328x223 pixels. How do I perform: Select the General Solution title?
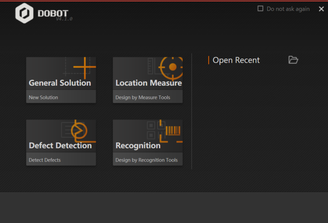point(60,83)
